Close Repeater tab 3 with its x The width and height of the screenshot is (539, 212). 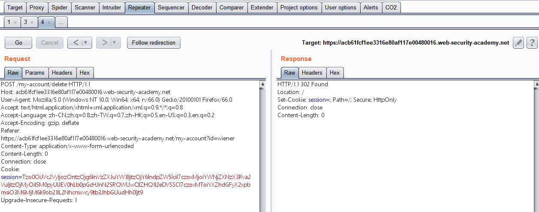32,22
